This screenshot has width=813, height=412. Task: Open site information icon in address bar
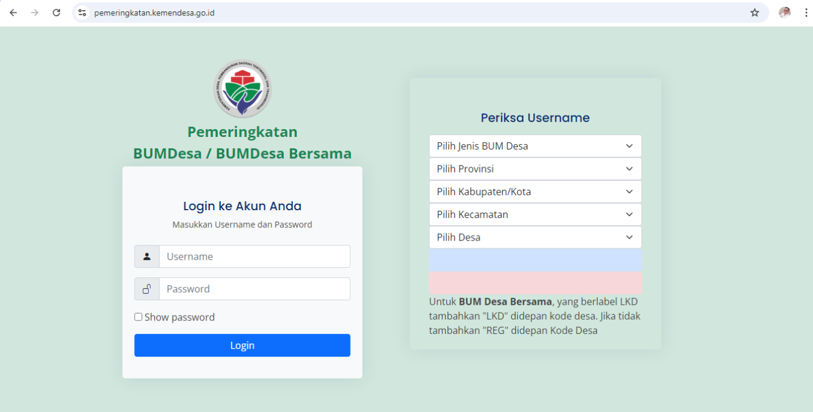83,13
